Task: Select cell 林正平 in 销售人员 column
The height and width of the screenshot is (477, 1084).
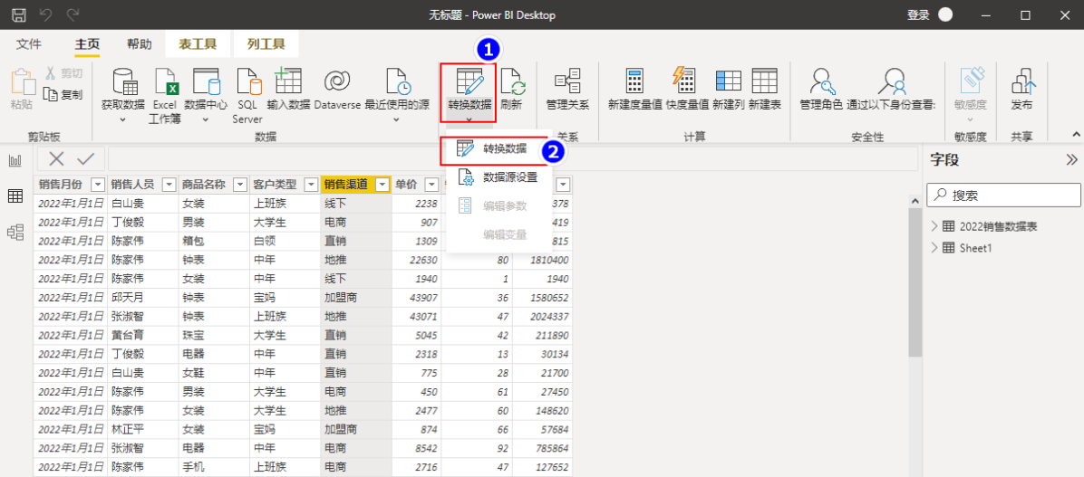Action: (x=142, y=429)
